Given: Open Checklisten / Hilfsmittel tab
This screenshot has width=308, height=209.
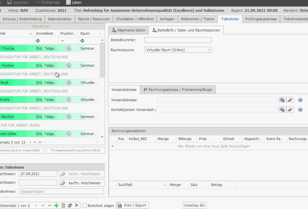Looking at the screenshot, I should coord(135,19).
